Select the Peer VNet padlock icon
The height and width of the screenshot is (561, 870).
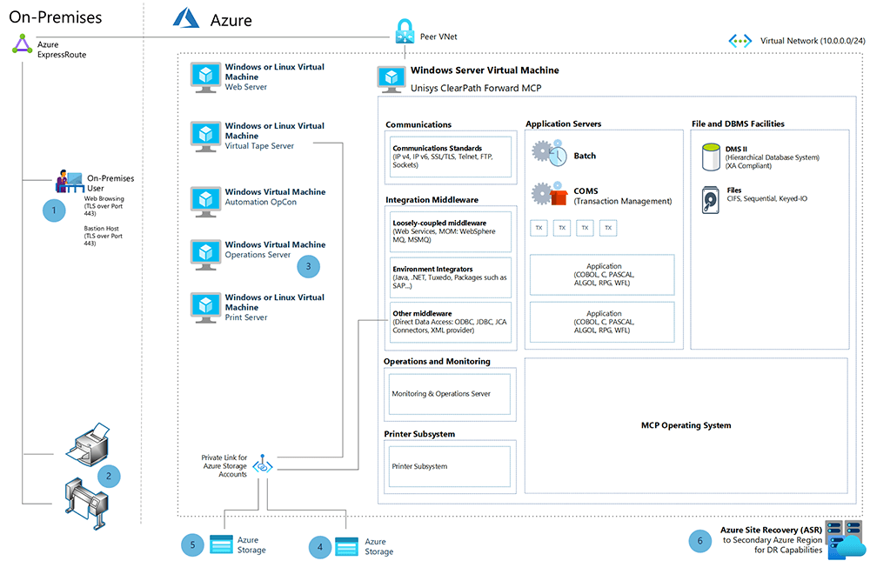click(405, 31)
